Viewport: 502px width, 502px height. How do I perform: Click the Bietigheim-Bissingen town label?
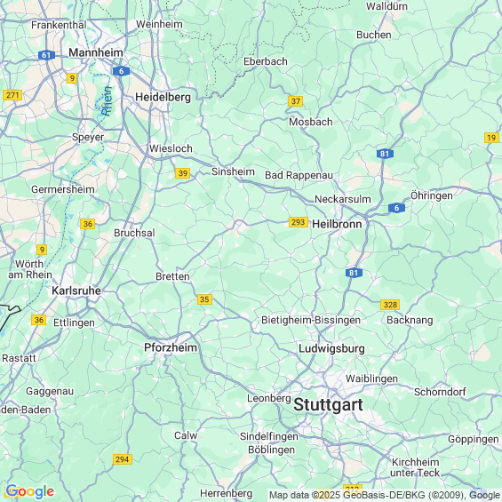(x=311, y=320)
